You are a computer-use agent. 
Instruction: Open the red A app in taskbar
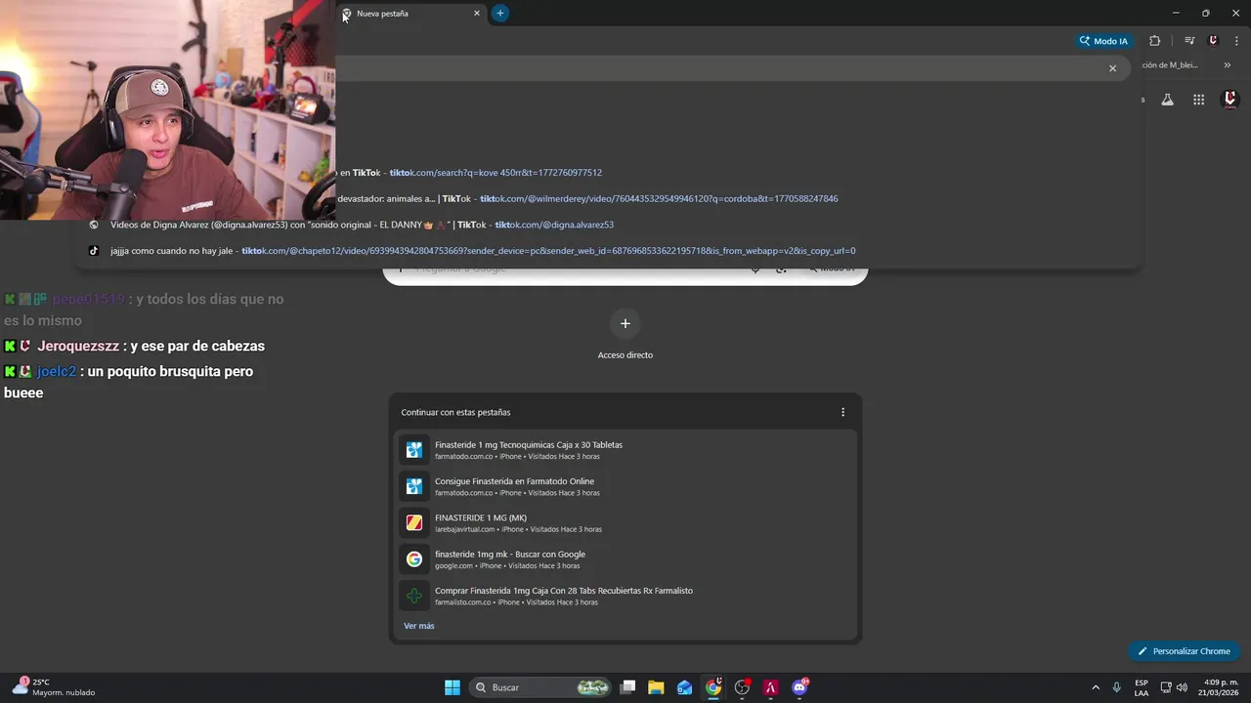point(771,687)
